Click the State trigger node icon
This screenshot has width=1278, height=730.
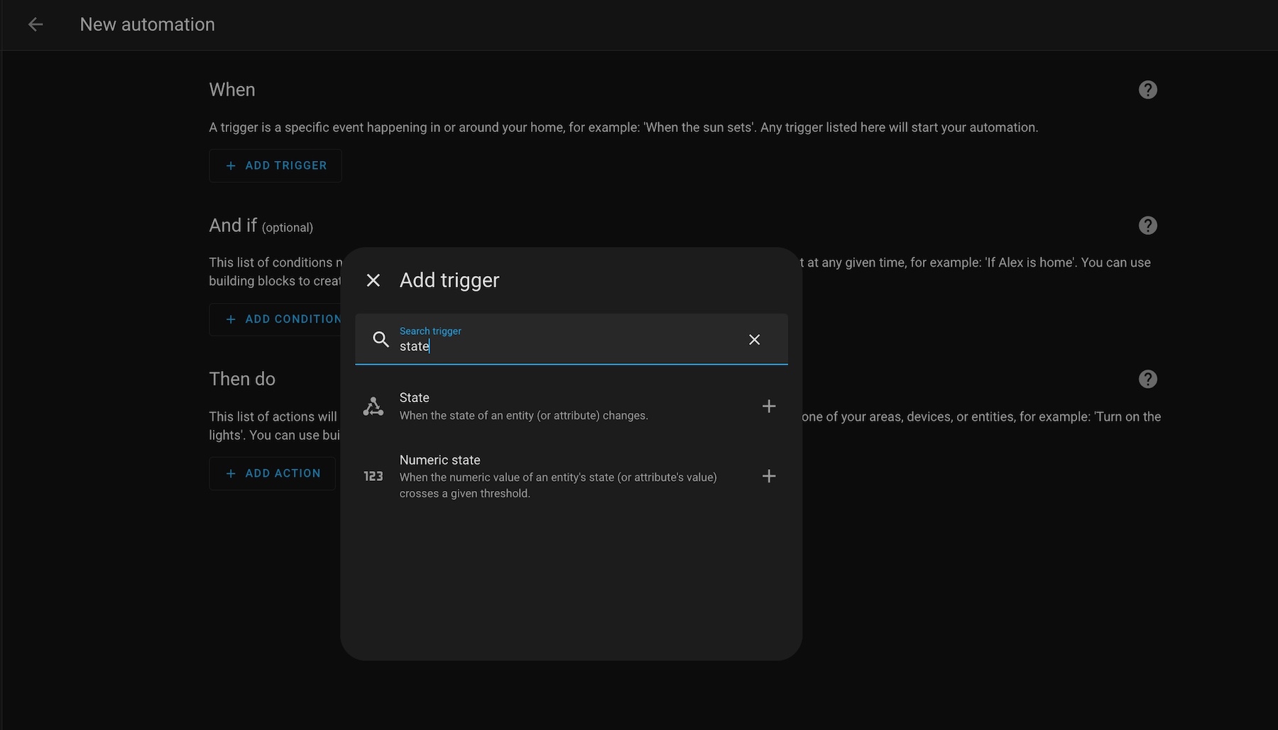373,406
